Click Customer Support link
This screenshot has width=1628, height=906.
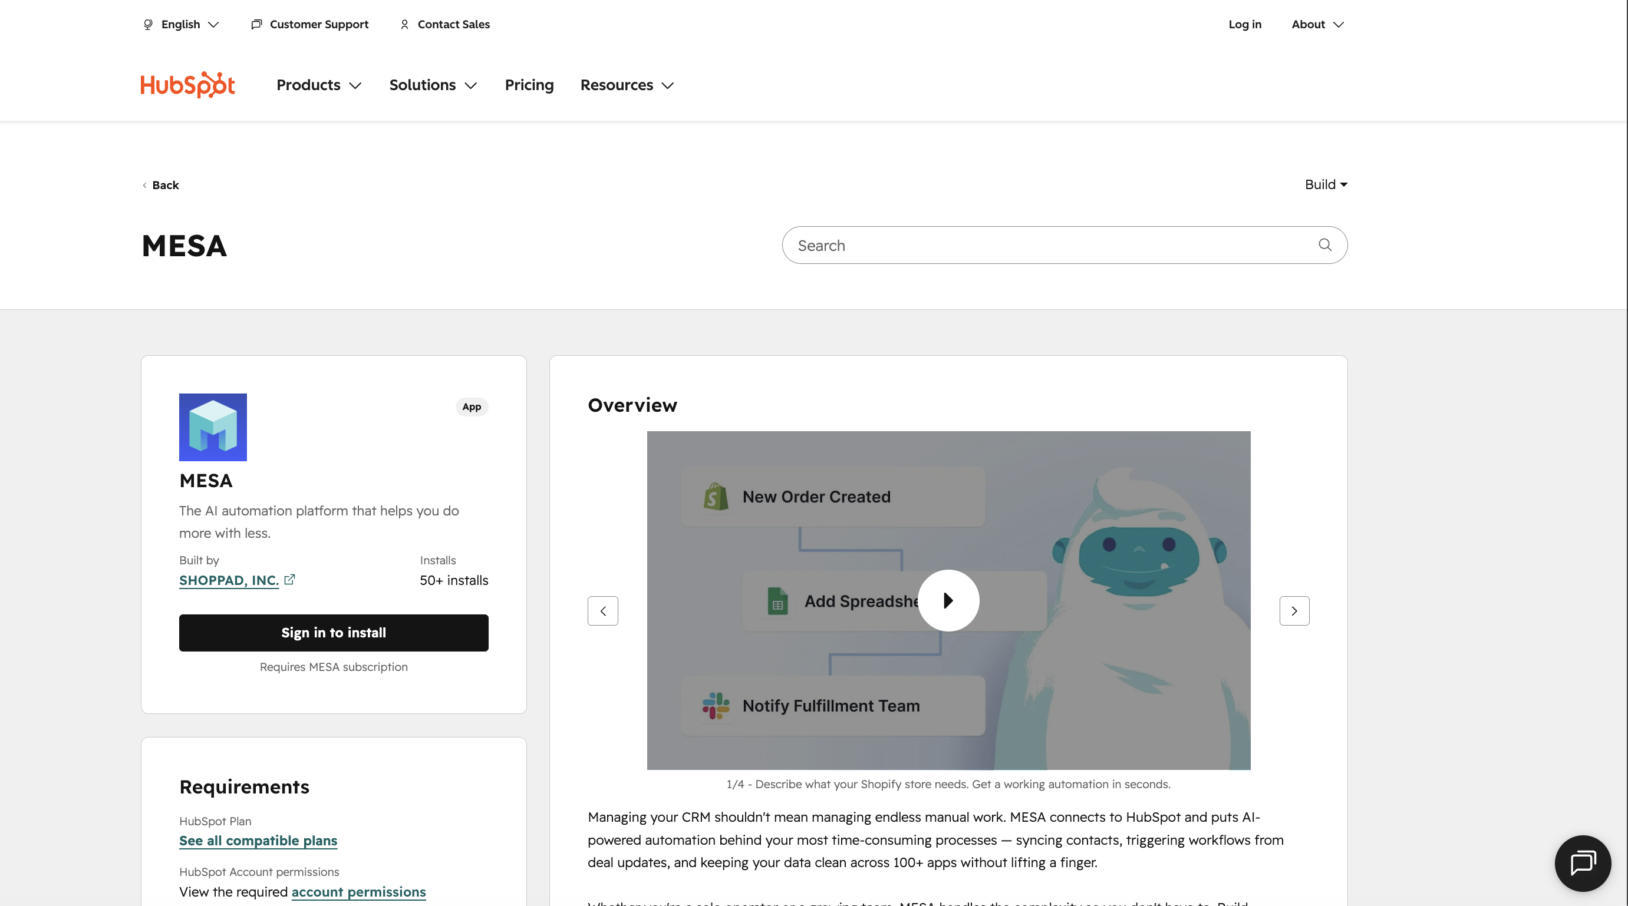click(x=319, y=24)
